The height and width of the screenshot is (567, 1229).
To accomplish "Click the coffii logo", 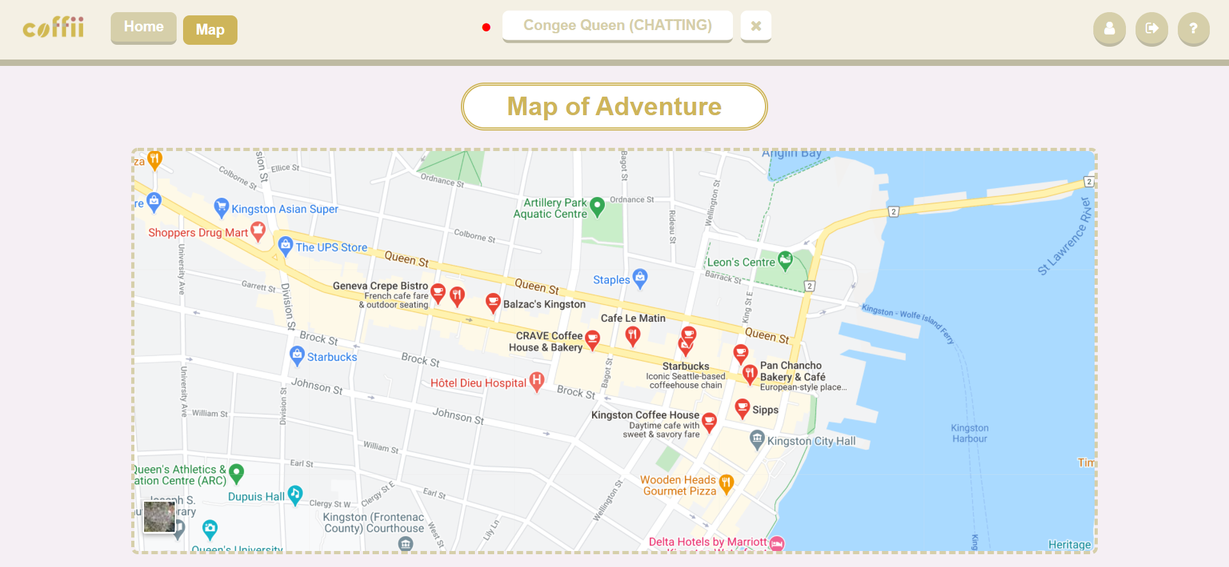I will point(53,28).
